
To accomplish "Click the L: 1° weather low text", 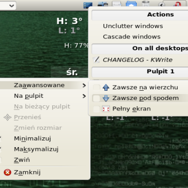I will point(69,31).
